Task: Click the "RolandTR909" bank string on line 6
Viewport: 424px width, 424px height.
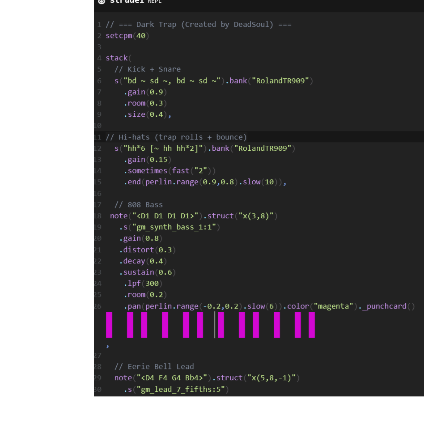Action: point(280,81)
